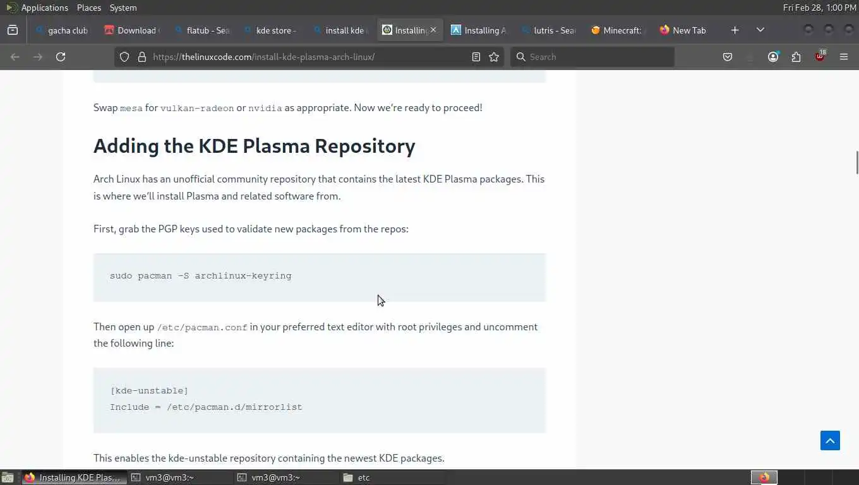The image size is (859, 485).
Task: Click the show desktop icon in bottom panel
Action: (7, 477)
